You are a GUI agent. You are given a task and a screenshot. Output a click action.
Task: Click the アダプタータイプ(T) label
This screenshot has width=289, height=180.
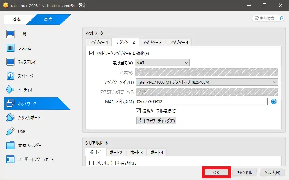pos(119,82)
